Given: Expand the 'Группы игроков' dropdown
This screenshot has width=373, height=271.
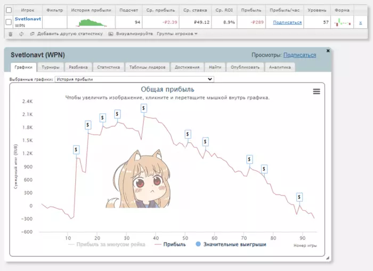Looking at the screenshot, I should point(177,34).
